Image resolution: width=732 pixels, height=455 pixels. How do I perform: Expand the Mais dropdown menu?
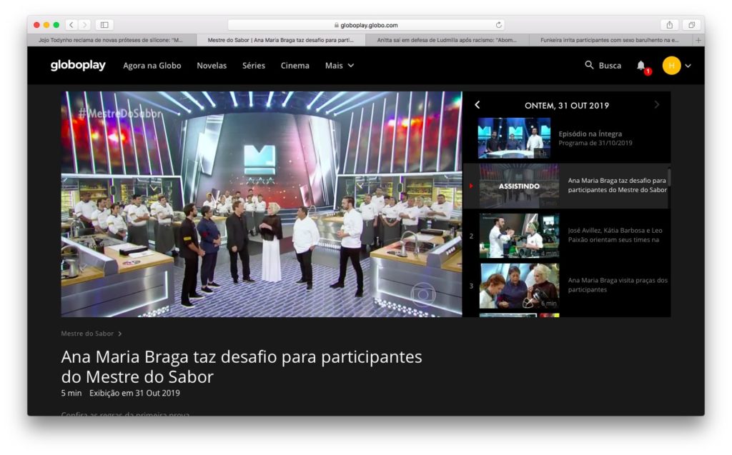pyautogui.click(x=340, y=66)
